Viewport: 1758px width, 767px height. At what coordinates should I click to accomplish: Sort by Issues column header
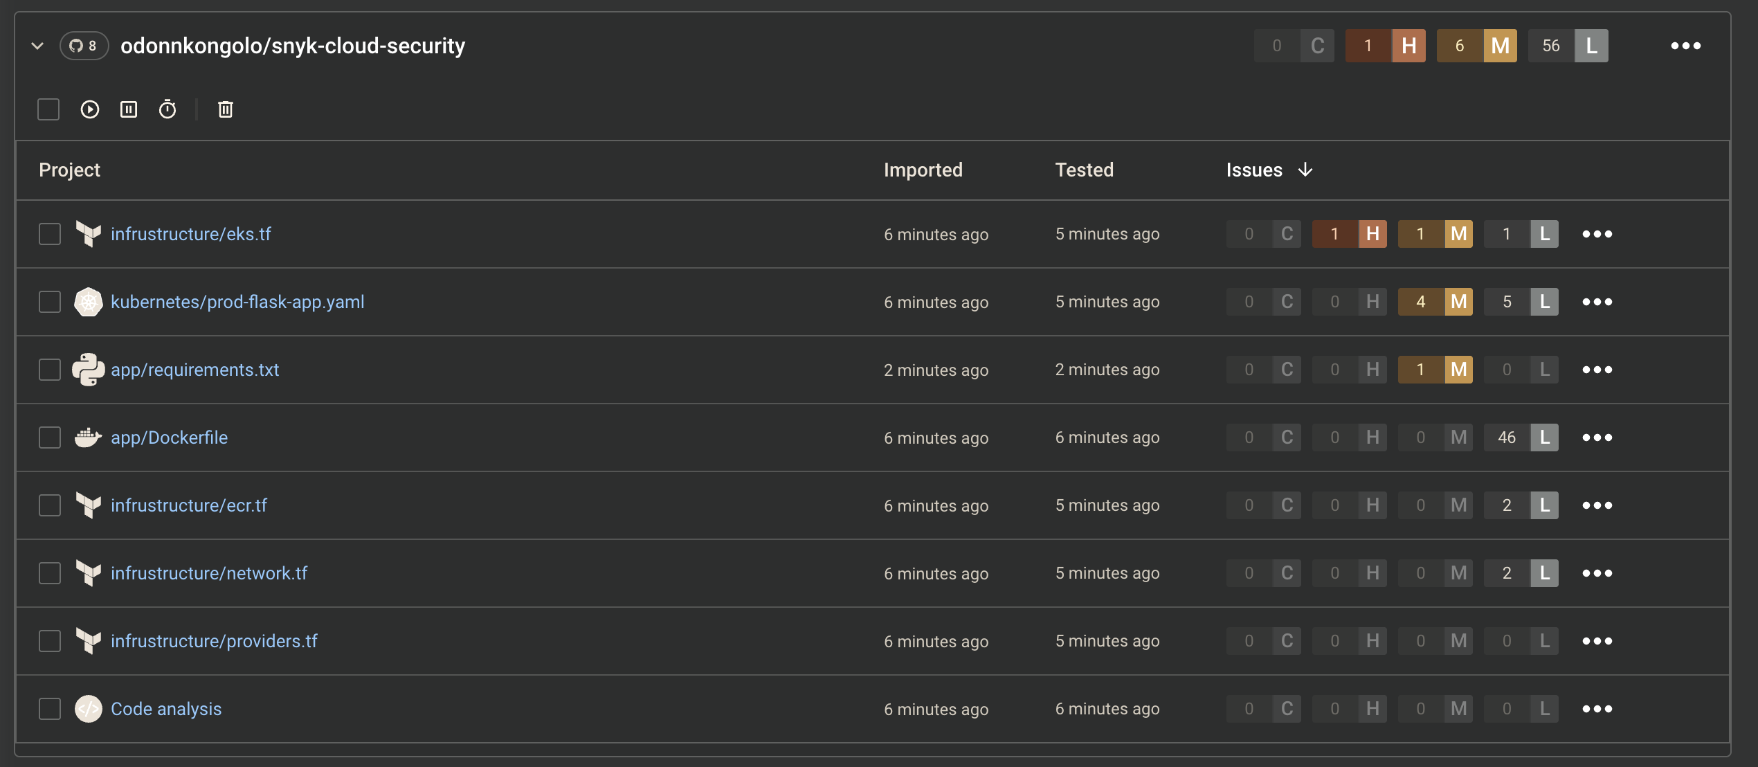(1254, 170)
